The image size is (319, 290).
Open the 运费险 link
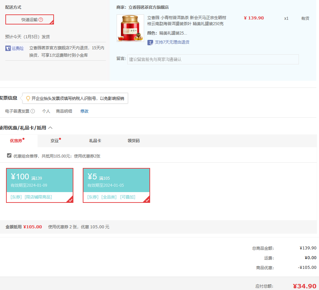(x=17, y=48)
